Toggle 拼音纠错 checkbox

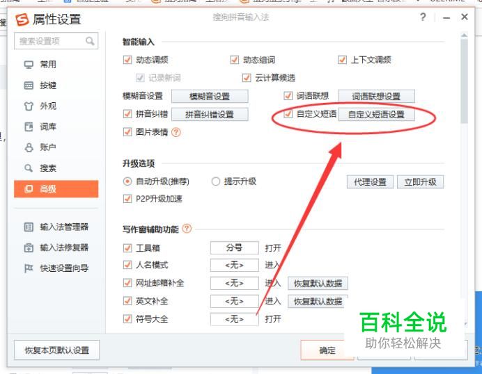point(127,114)
